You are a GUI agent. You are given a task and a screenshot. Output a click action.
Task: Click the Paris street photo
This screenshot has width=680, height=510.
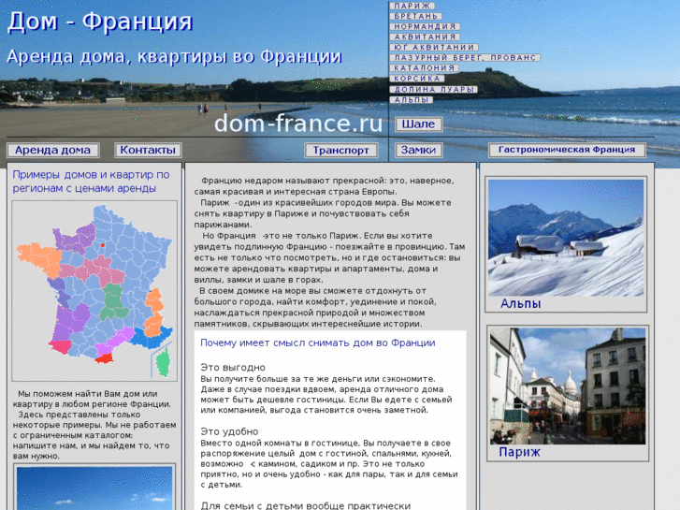[567, 386]
